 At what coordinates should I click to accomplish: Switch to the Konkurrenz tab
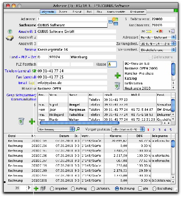tap(137, 12)
